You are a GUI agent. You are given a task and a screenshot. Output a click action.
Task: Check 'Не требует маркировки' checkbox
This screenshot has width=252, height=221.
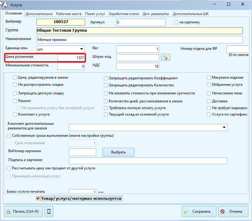click(x=209, y=108)
